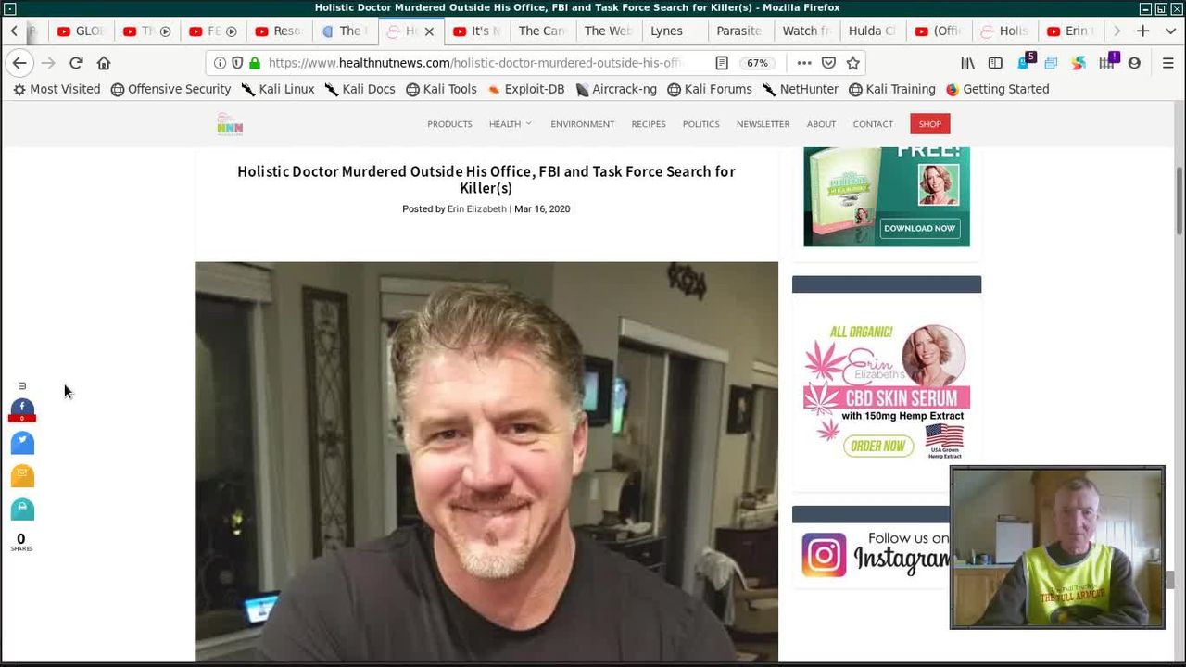Save the page to Pocket
The width and height of the screenshot is (1186, 667).
[828, 63]
